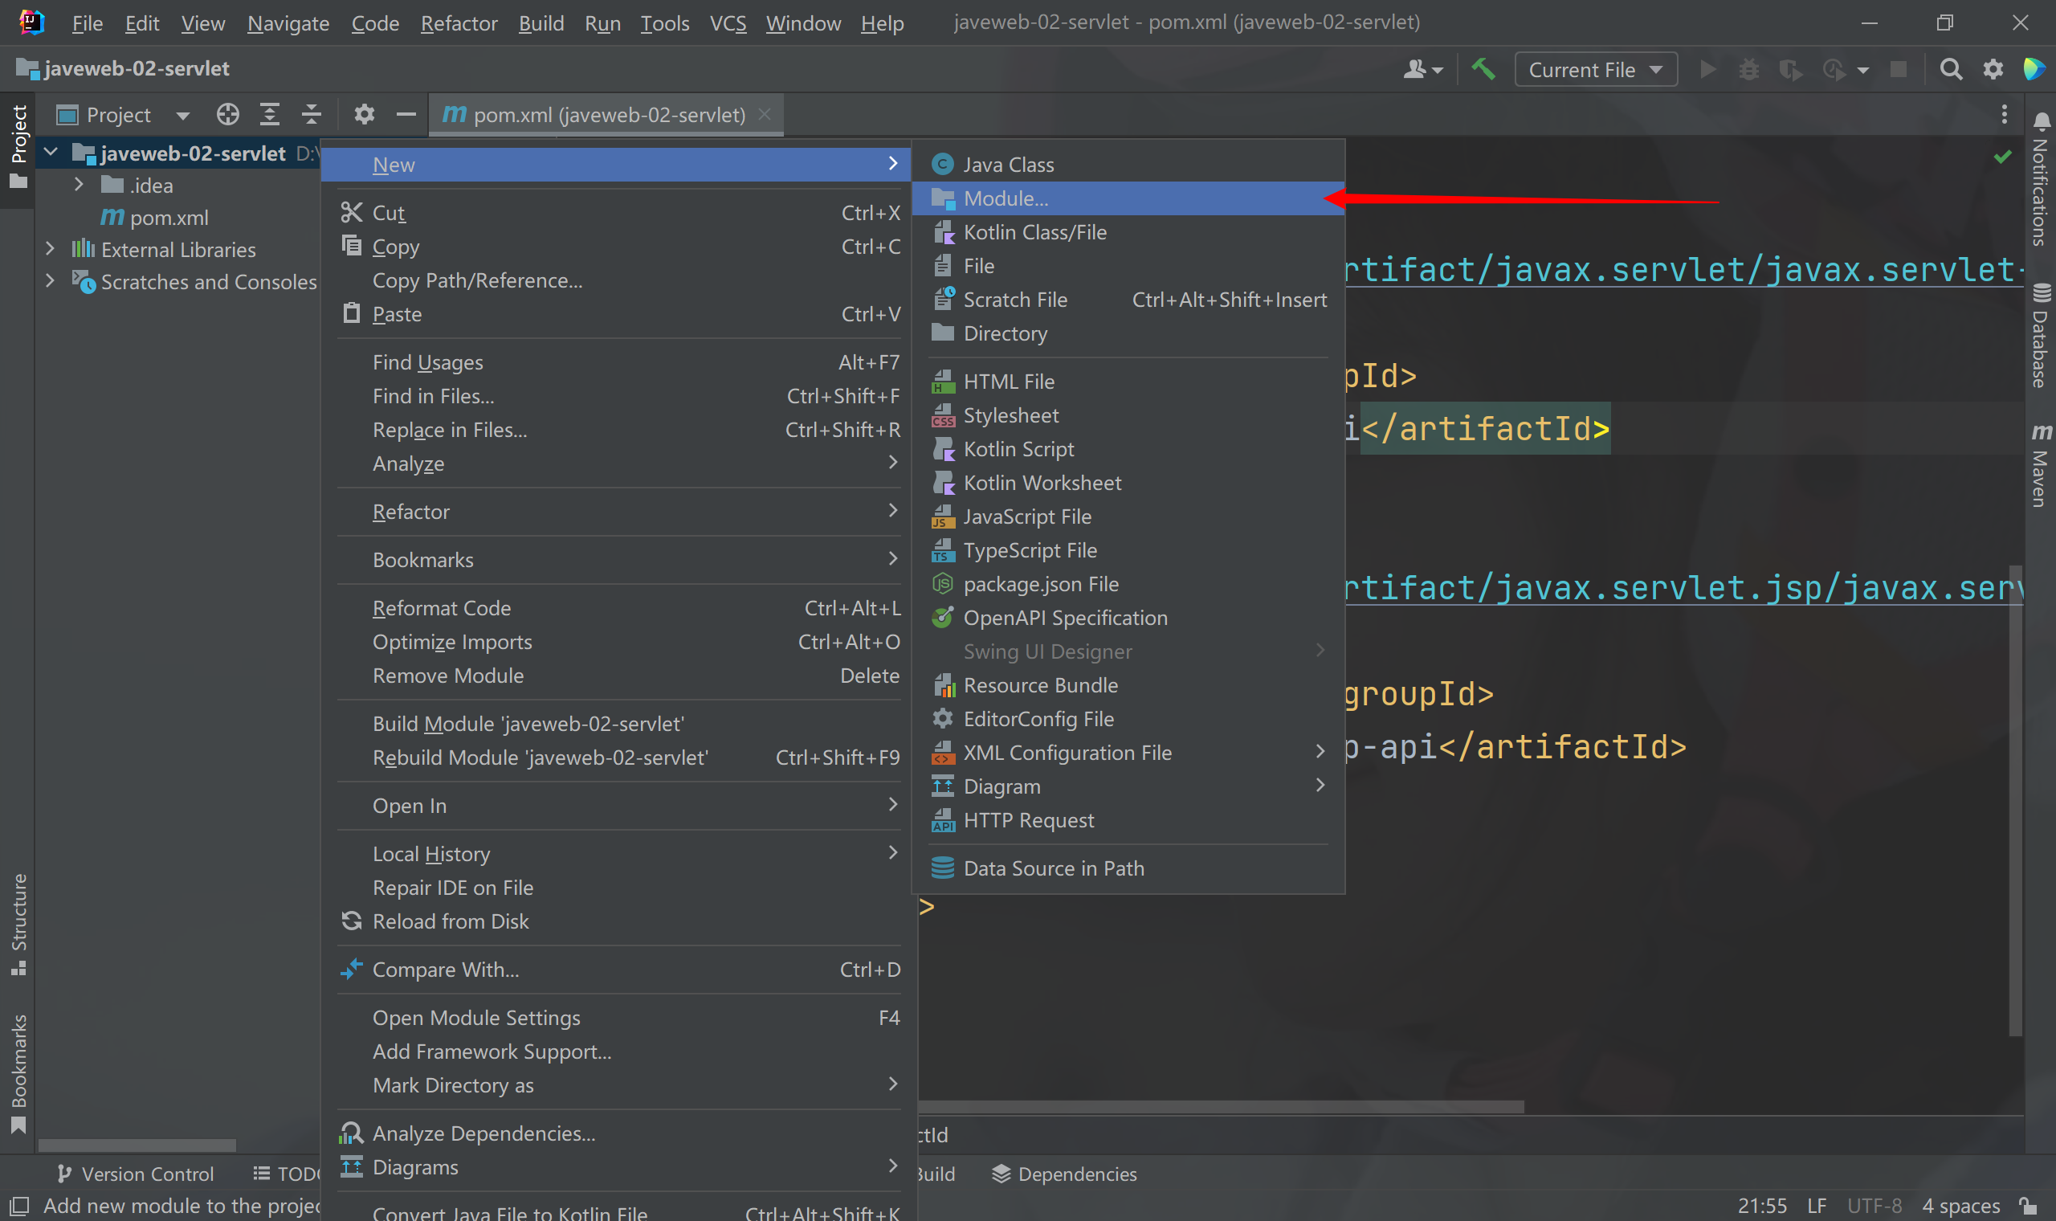Click the Build project hammer icon
This screenshot has height=1221, width=2056.
click(x=1483, y=69)
